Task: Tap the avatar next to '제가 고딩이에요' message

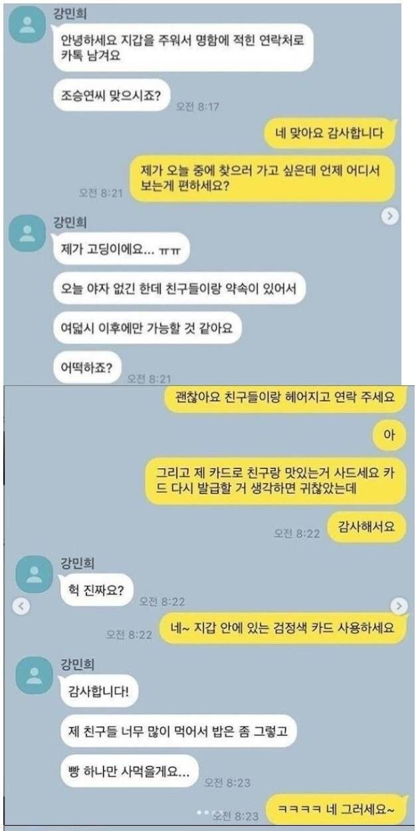Action: click(x=27, y=232)
